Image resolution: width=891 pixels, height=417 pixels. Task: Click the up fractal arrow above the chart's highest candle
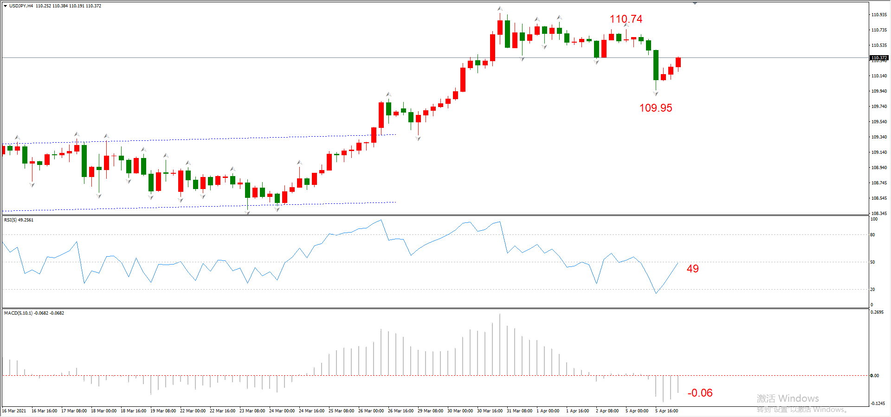point(500,8)
